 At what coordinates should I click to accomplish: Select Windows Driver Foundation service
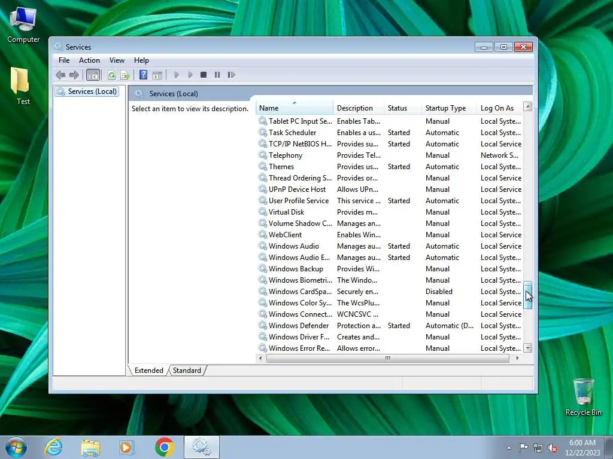[390, 337]
